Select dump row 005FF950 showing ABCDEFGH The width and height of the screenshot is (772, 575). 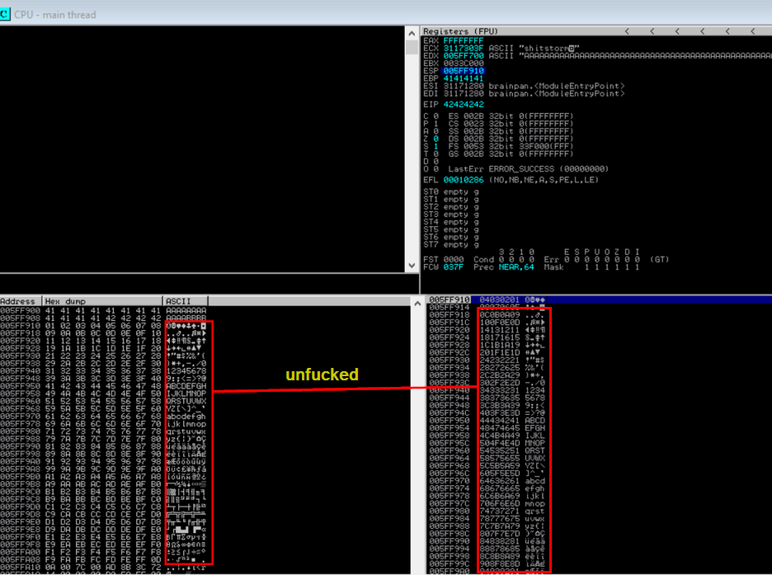103,386
